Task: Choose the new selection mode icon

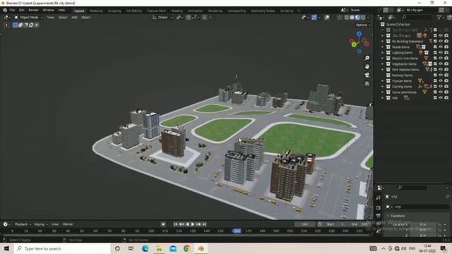Action: click(x=15, y=25)
